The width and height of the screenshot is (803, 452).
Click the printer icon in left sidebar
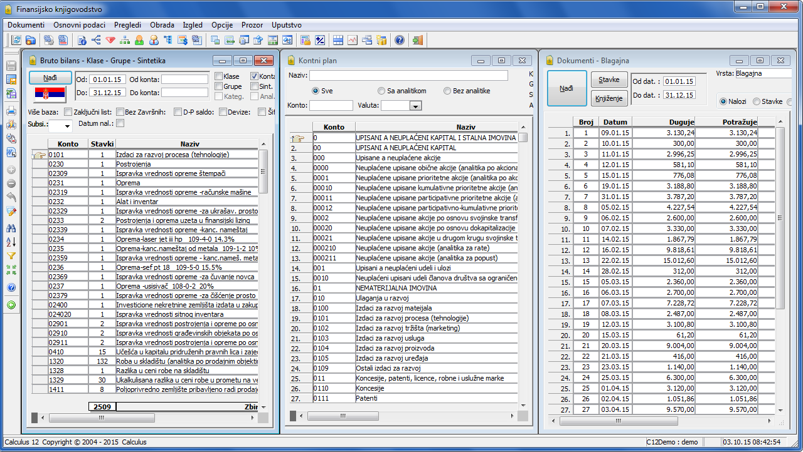pyautogui.click(x=11, y=111)
